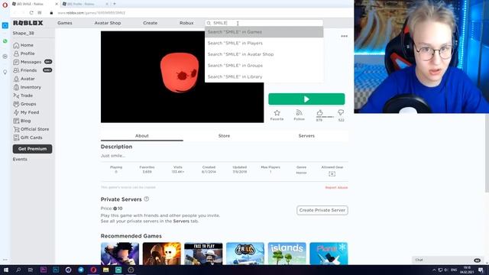Open Trade in the sidebar
489x275 pixels.
(x=23, y=95)
